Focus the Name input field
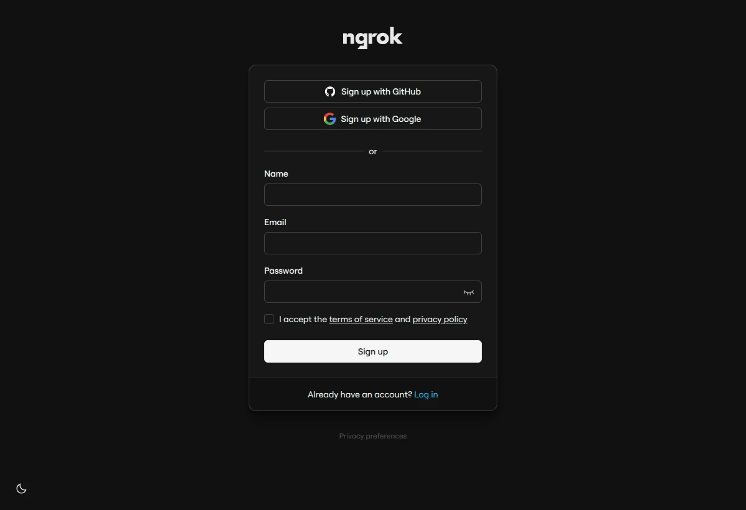 pyautogui.click(x=373, y=195)
